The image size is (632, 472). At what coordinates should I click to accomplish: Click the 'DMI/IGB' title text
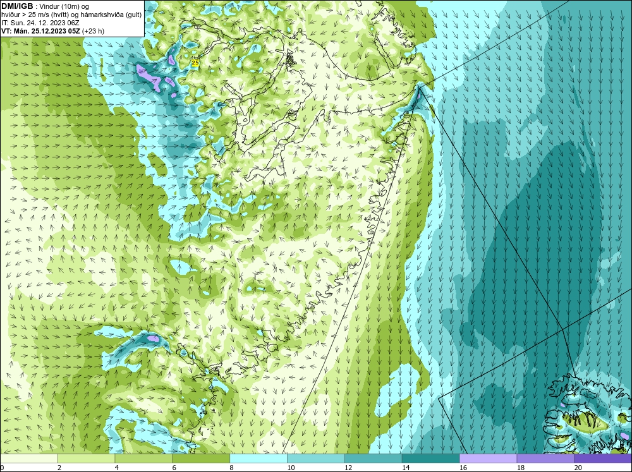pyautogui.click(x=17, y=6)
